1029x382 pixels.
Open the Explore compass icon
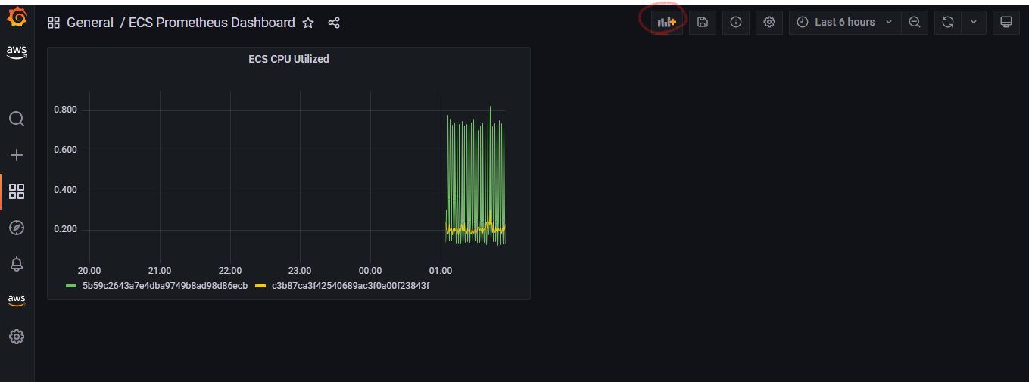point(17,227)
